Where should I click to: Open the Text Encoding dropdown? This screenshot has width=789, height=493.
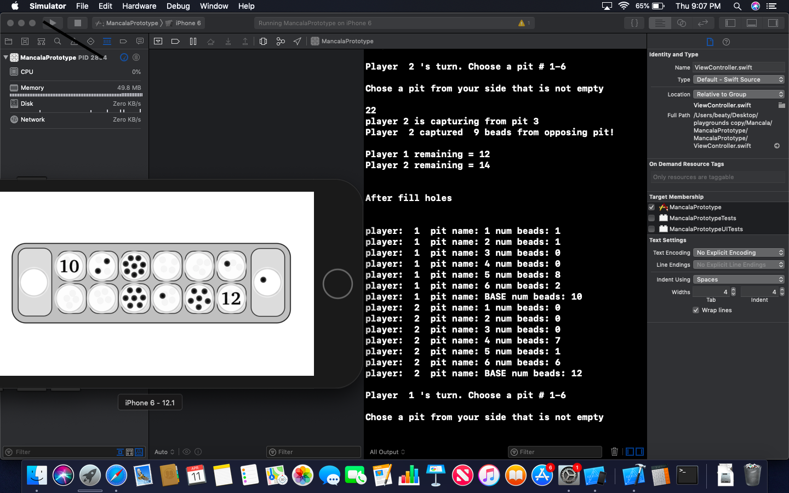point(739,253)
